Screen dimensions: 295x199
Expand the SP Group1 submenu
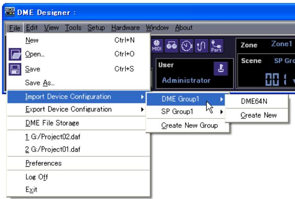186,112
